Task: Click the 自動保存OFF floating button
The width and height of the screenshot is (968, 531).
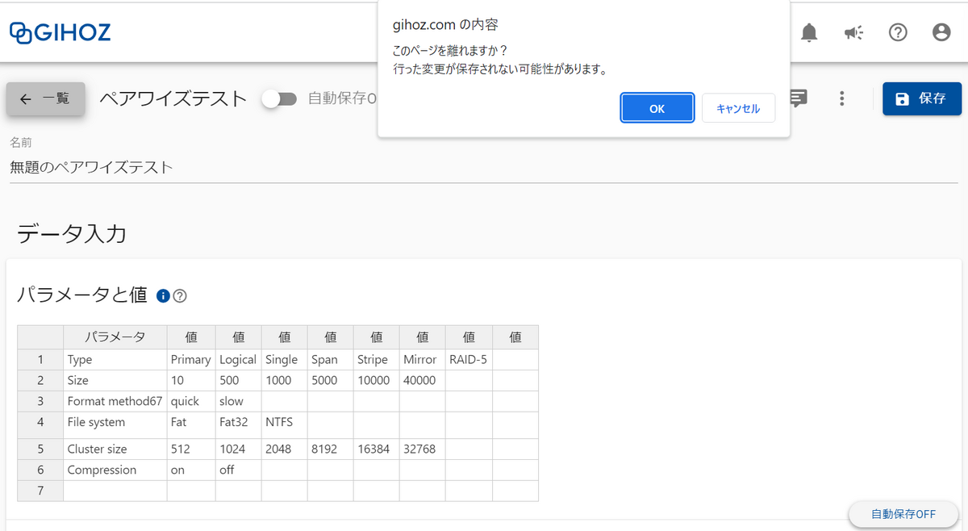Action: point(903,514)
